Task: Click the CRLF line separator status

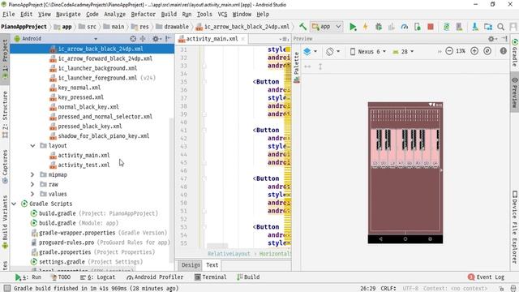Action: (x=388, y=289)
